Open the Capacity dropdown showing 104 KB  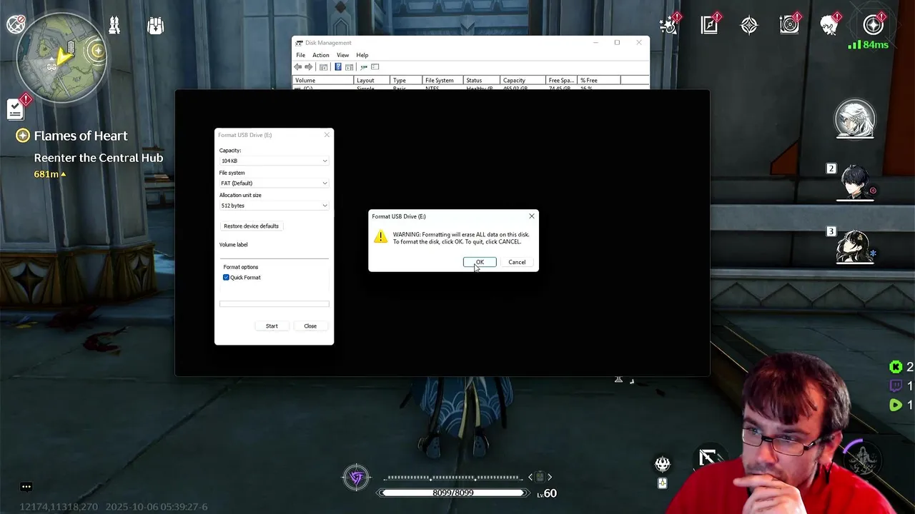tap(274, 161)
